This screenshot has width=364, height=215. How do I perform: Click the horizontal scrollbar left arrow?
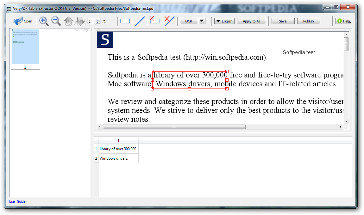click(100, 127)
